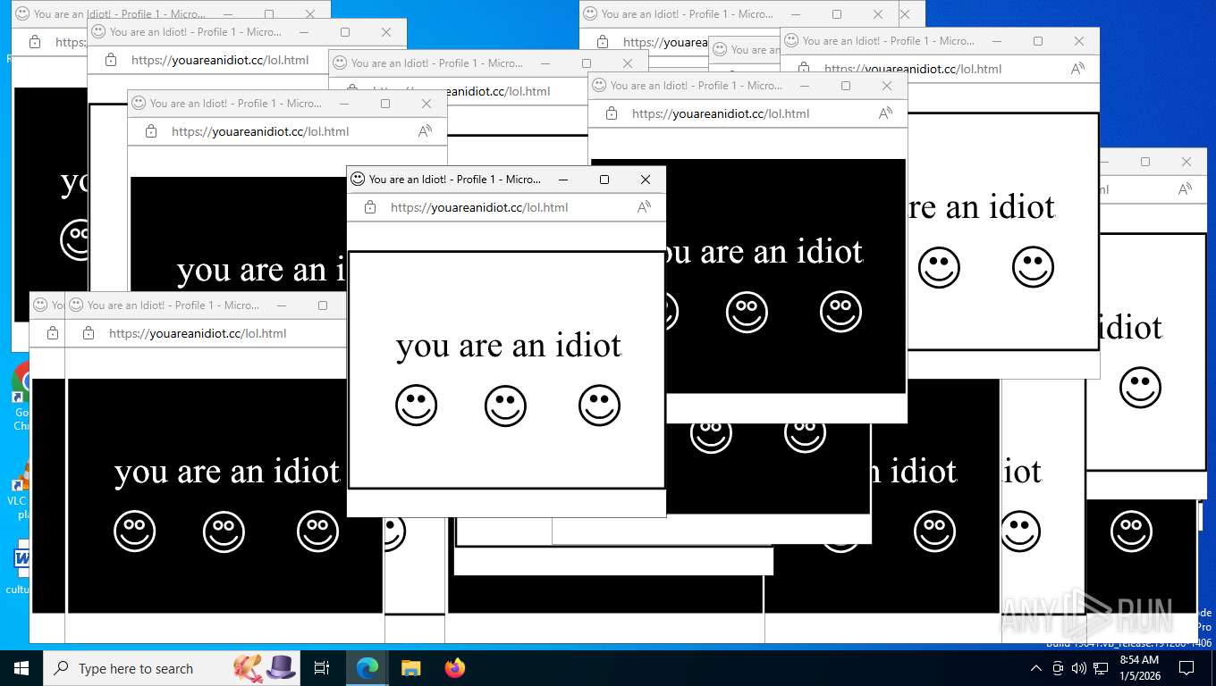Viewport: 1216px width, 686px height.
Task: Click the right smiley face on the frontmost white page
Action: (x=600, y=406)
